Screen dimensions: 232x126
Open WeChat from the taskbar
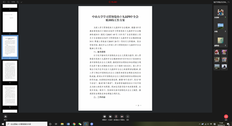coord(80,124)
